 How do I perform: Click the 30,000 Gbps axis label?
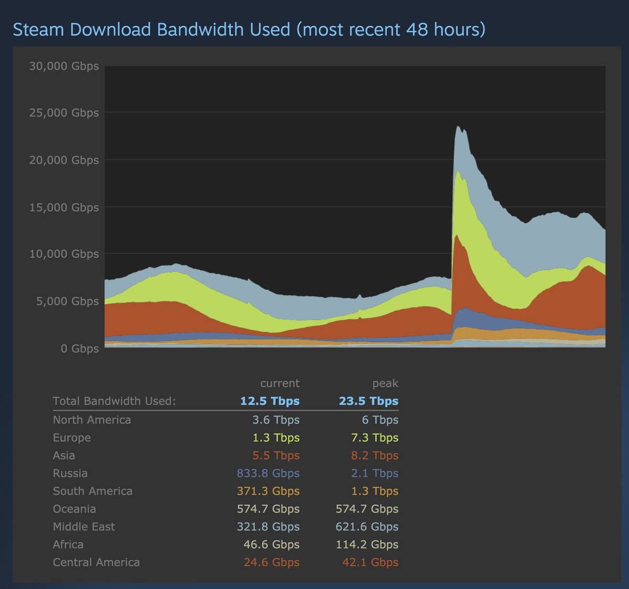64,66
